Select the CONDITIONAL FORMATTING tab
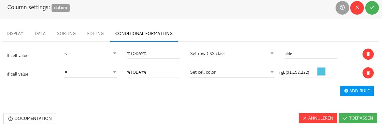The height and width of the screenshot is (126, 383). click(x=144, y=34)
